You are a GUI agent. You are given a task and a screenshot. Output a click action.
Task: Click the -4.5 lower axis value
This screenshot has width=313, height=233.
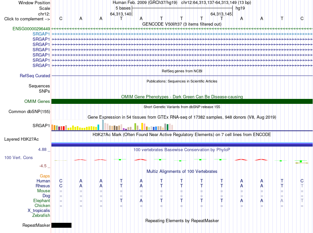43,166
